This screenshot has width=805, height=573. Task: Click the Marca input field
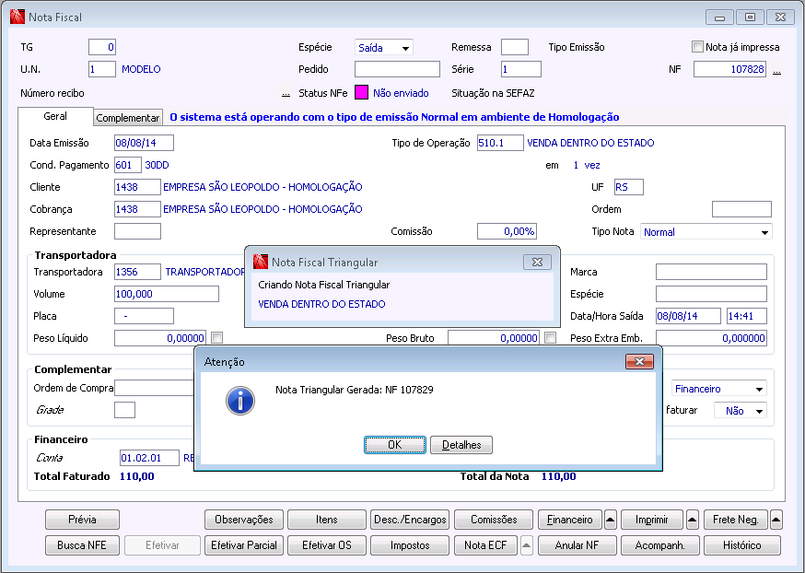(711, 272)
